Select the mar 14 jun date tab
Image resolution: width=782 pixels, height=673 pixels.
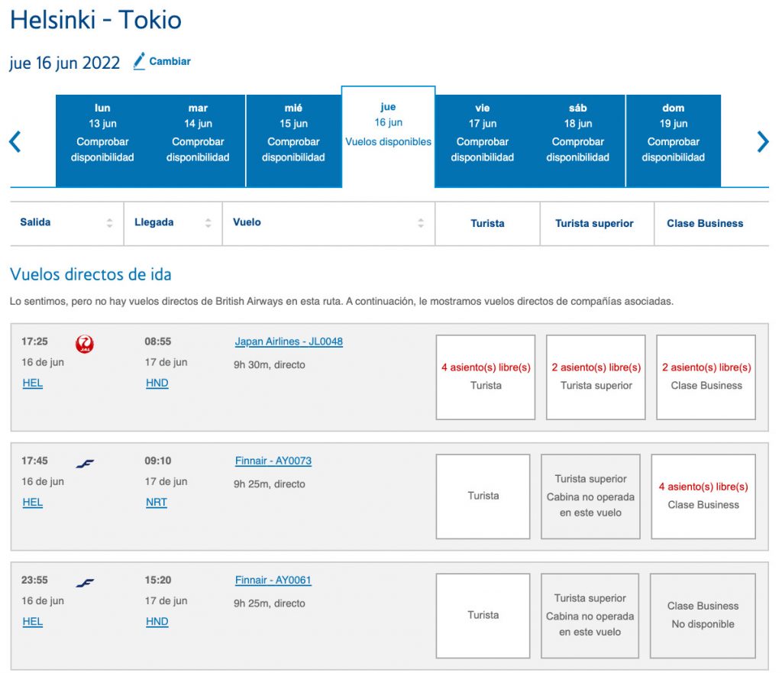point(198,141)
